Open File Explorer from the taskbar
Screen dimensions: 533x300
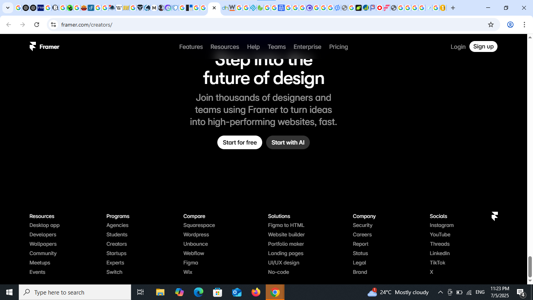[x=160, y=292]
